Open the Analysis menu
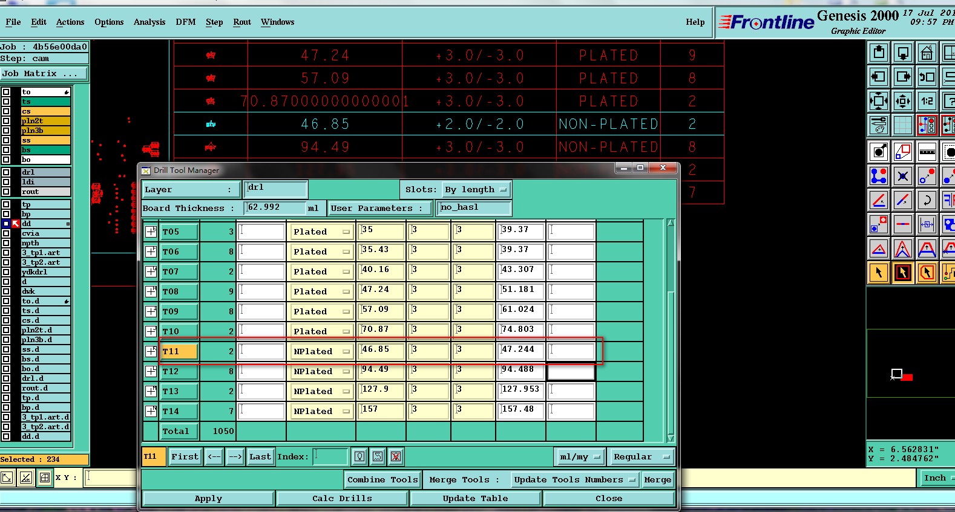This screenshot has height=512, width=955. tap(149, 22)
